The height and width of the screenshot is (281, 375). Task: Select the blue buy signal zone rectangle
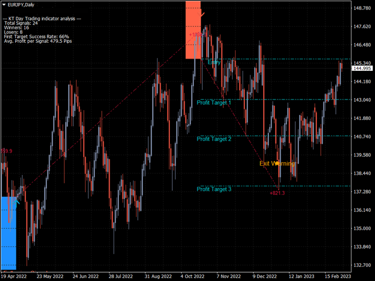[9, 233]
